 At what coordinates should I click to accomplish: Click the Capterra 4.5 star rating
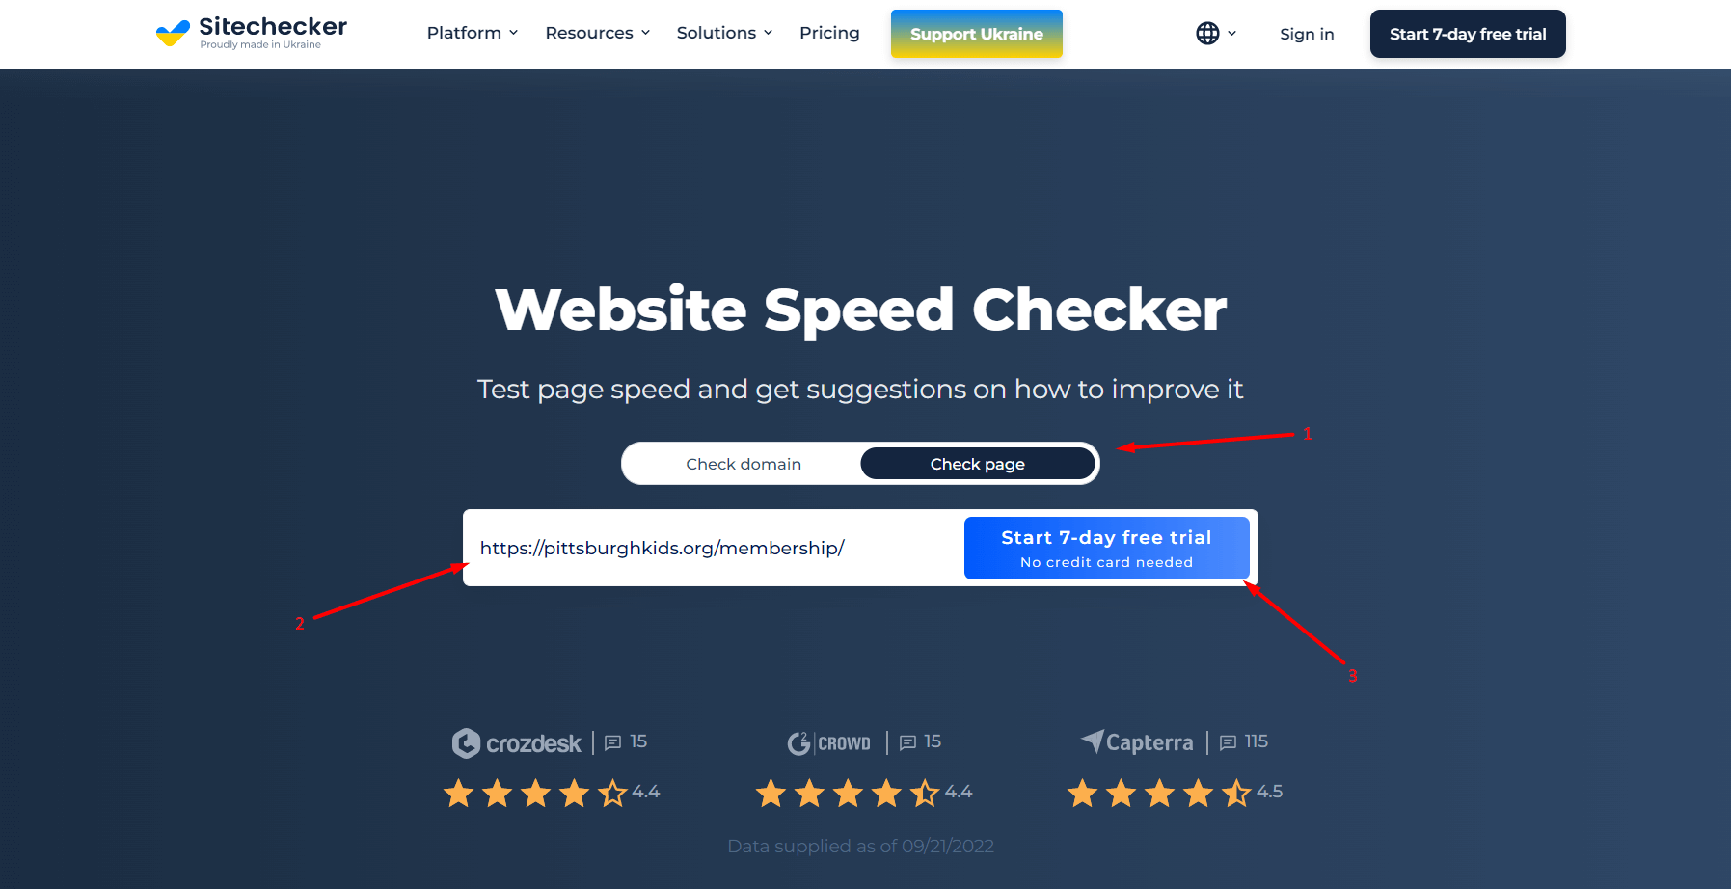coord(1175,793)
